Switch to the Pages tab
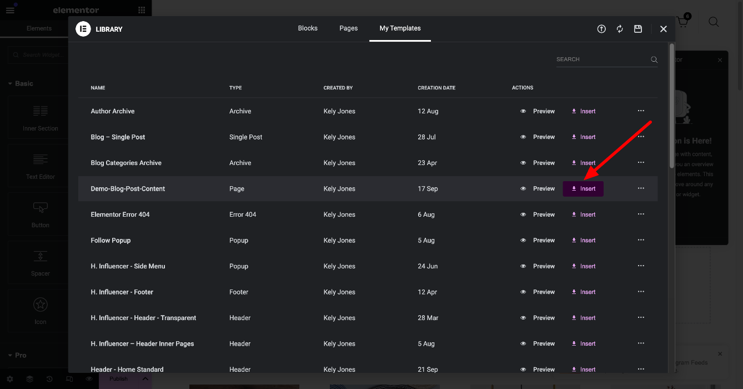The height and width of the screenshot is (389, 743). pyautogui.click(x=349, y=28)
